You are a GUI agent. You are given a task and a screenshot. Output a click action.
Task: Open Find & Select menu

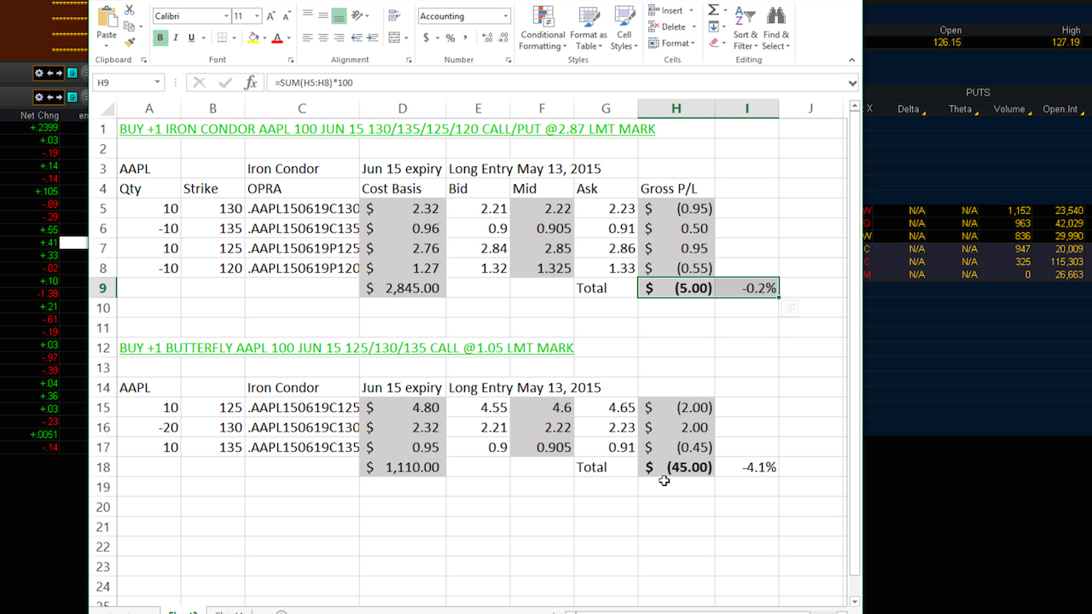[x=775, y=28]
